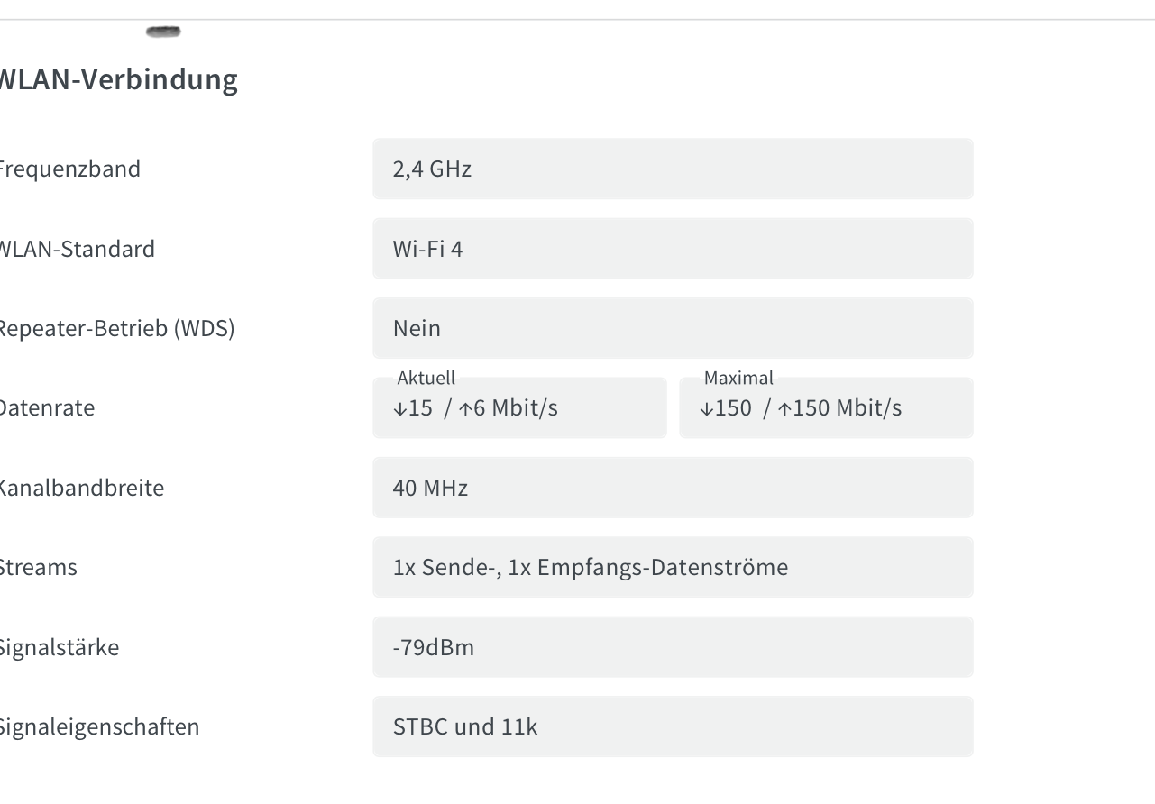Click the Maximal Datenrate field with 150 Mbit/s
Viewport: 1155px width, 804px height.
pos(826,407)
